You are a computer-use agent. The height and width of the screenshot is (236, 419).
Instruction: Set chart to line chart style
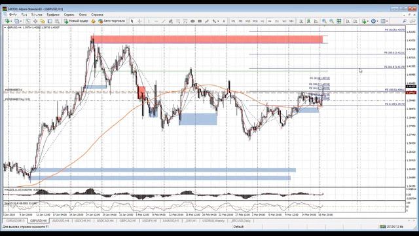[316, 21]
